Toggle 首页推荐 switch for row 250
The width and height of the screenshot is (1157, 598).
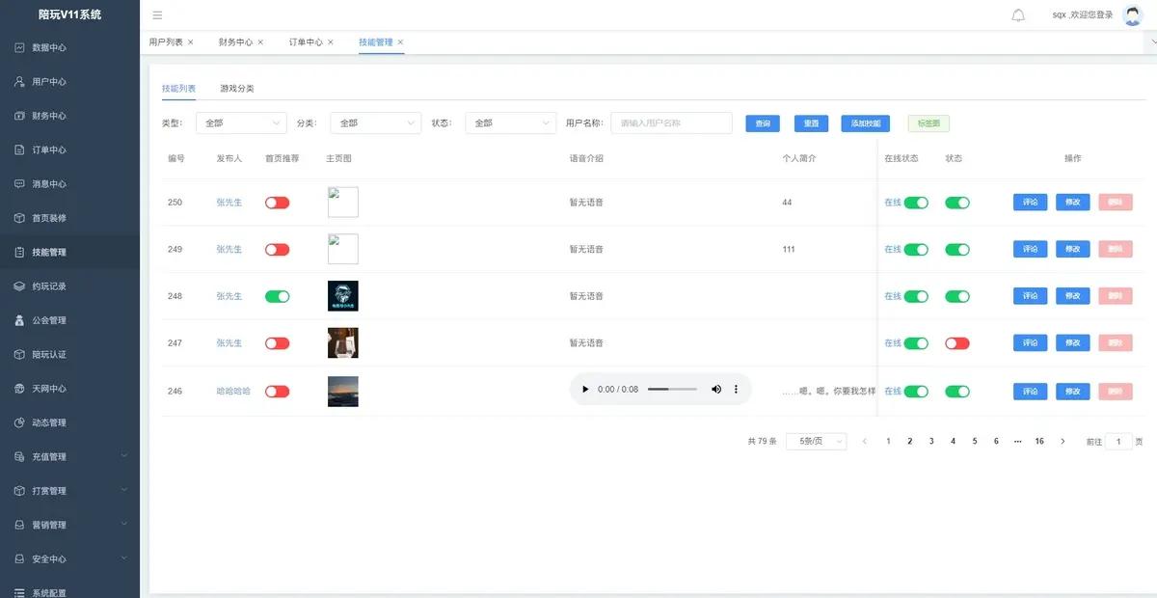[x=277, y=203]
